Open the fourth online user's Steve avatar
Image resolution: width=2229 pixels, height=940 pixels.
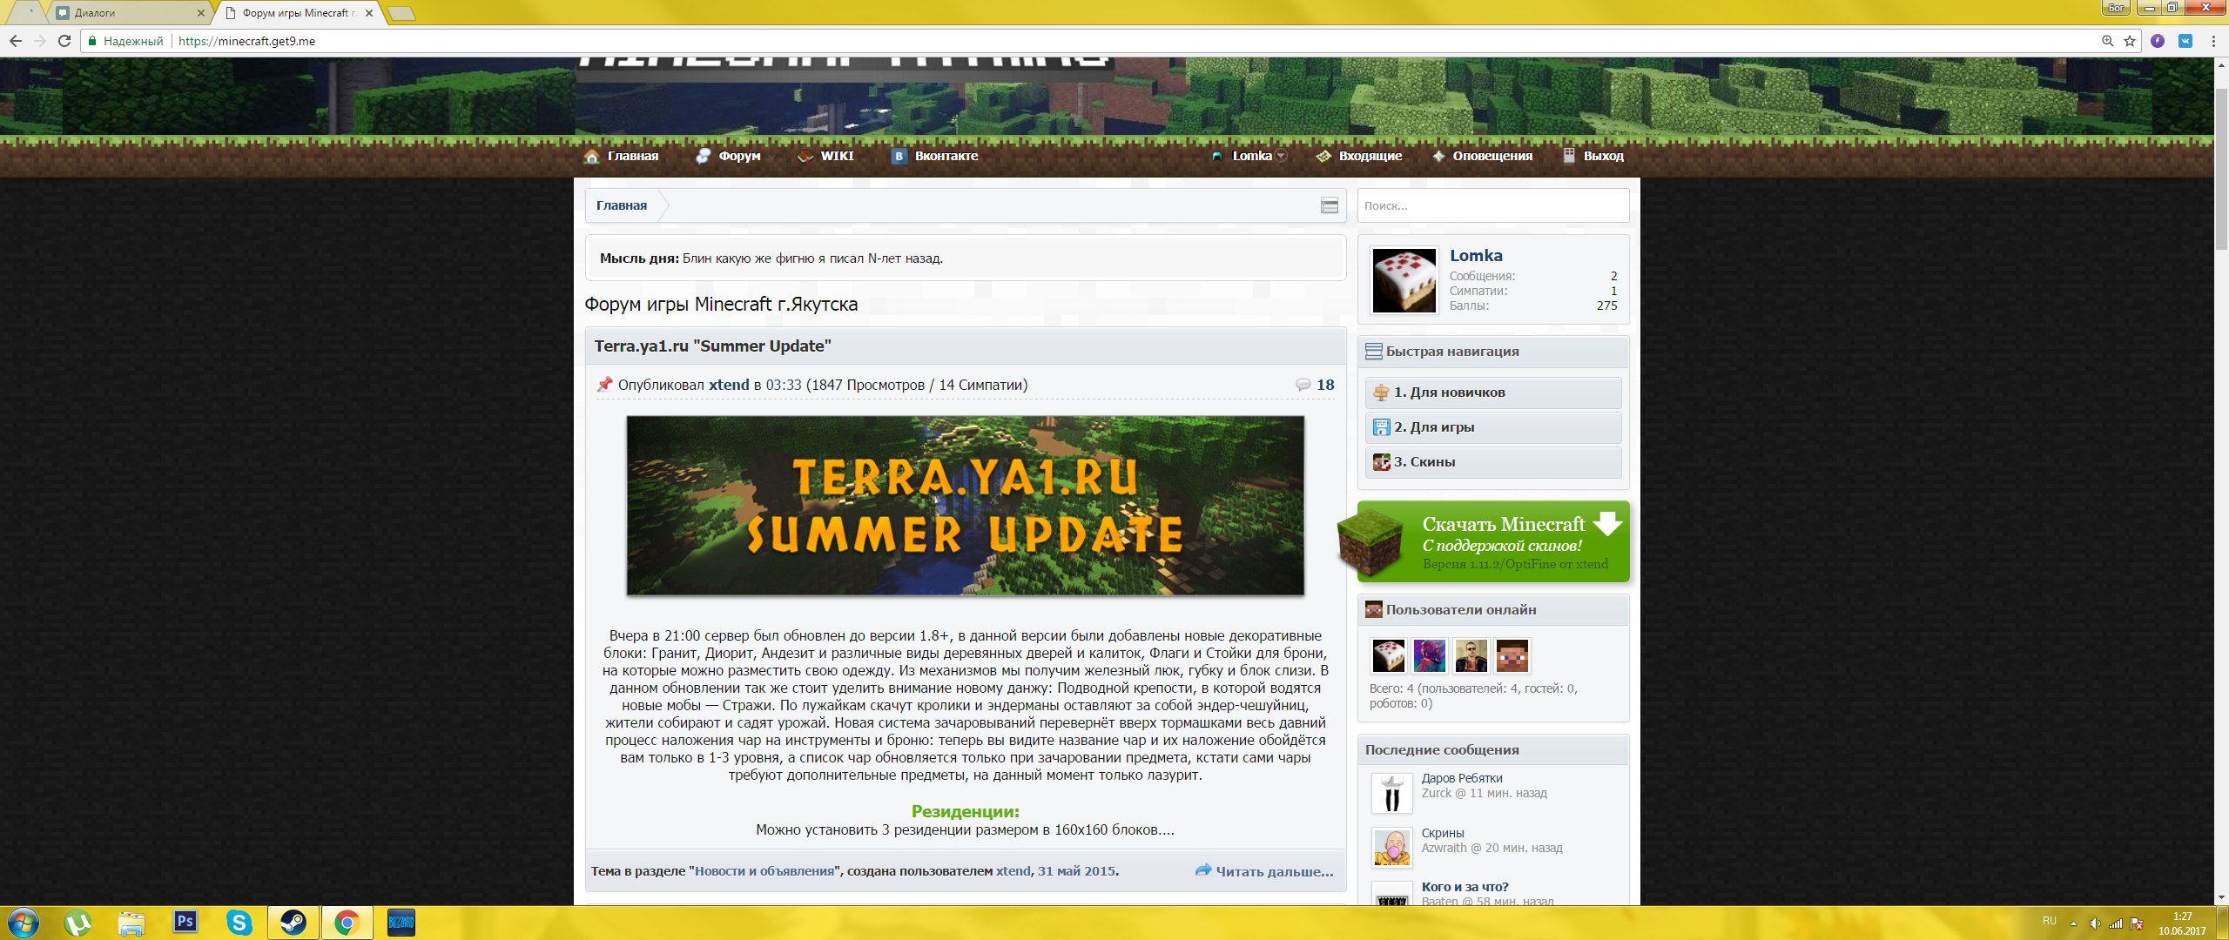(1512, 656)
